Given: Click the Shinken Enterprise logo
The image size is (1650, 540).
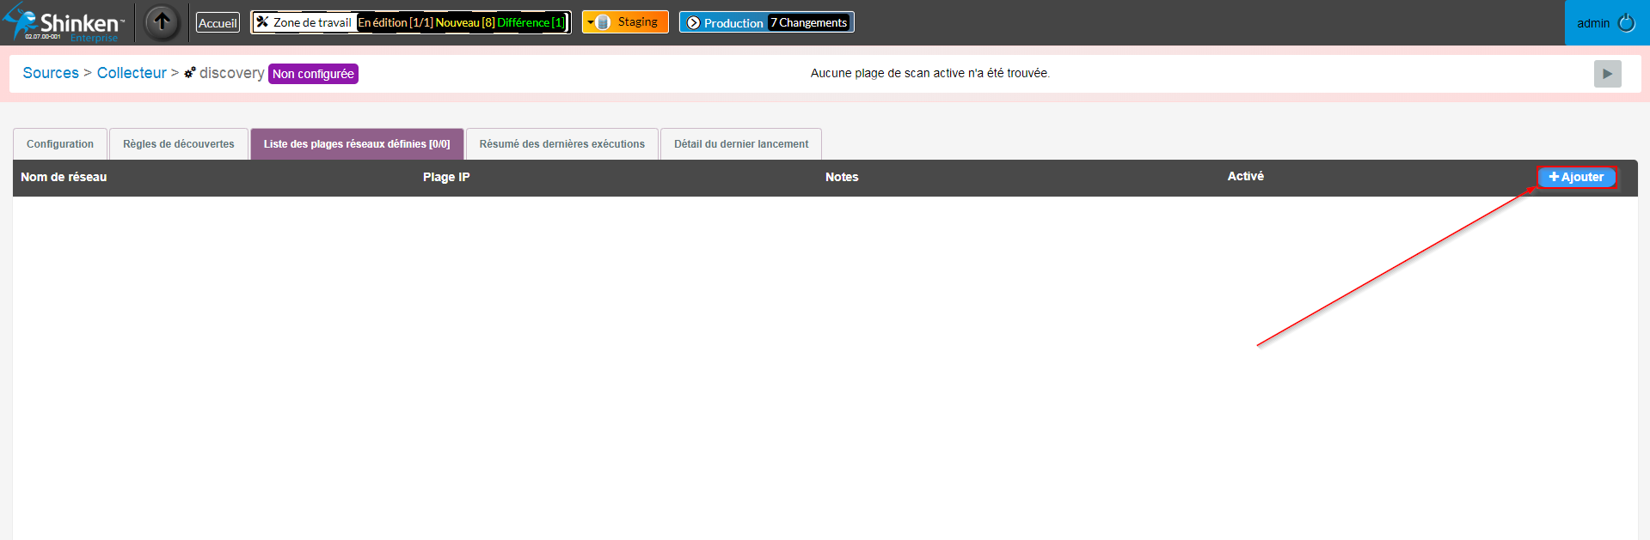Looking at the screenshot, I should (64, 23).
